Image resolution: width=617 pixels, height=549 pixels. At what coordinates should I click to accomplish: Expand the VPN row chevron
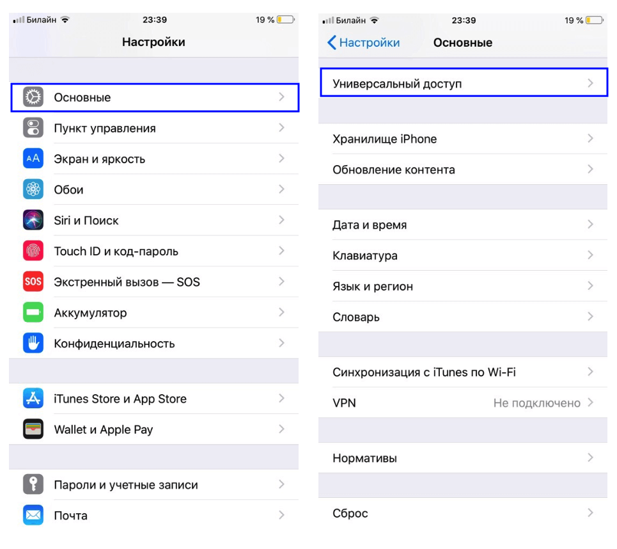click(590, 402)
